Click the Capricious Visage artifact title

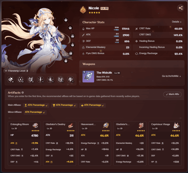tap(161, 124)
